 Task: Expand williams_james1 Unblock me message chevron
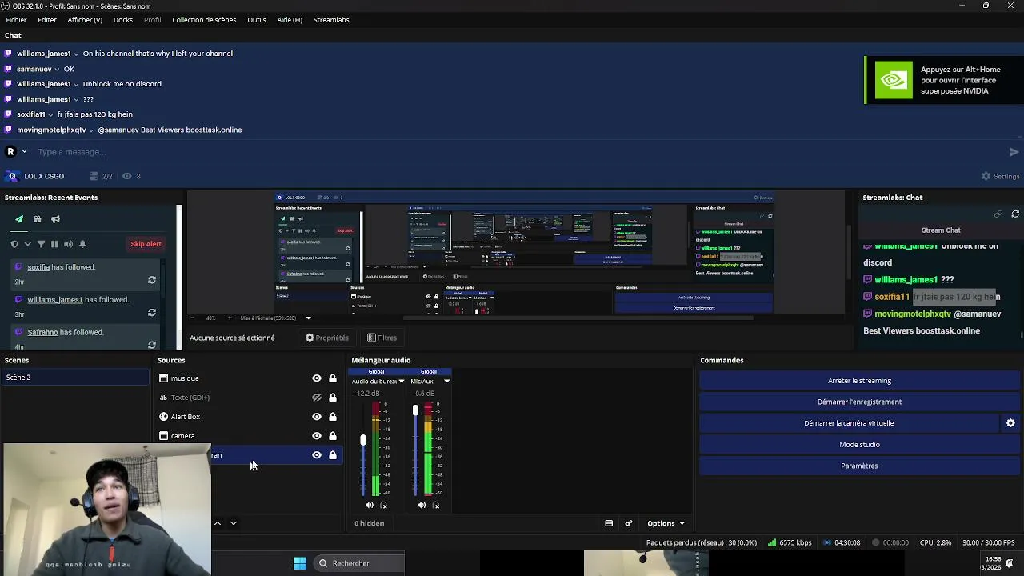click(x=77, y=84)
